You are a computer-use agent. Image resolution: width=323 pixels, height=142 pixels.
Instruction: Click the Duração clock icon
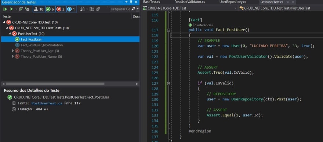pos(14,109)
